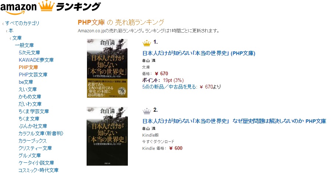Click the orange crown in ランキング header

pos(46,6)
